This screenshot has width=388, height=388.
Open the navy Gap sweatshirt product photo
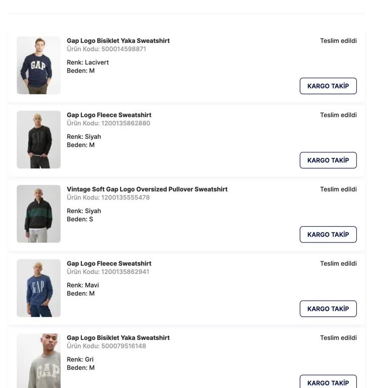coord(38,65)
